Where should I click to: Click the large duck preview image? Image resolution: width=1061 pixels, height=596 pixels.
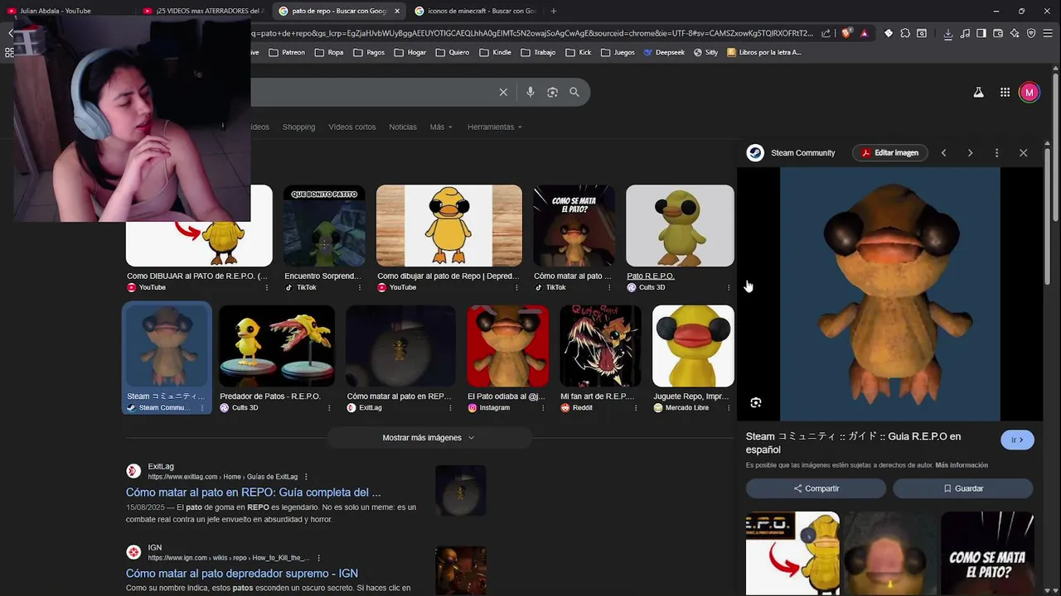889,294
